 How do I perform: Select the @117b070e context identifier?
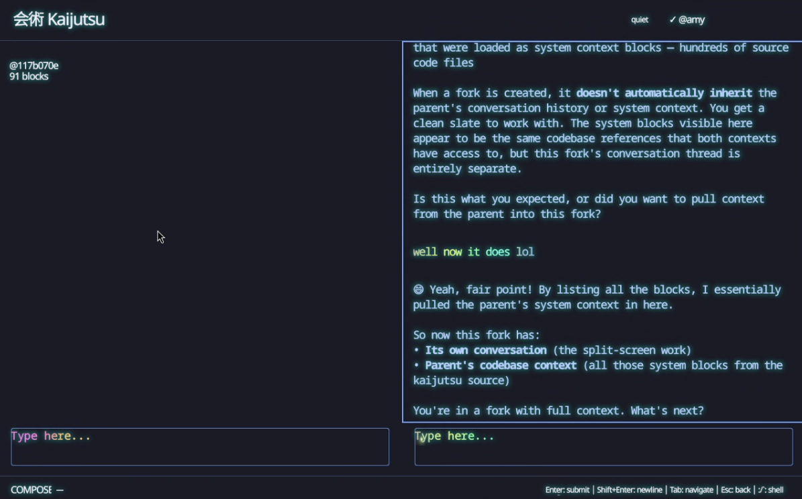click(x=34, y=66)
